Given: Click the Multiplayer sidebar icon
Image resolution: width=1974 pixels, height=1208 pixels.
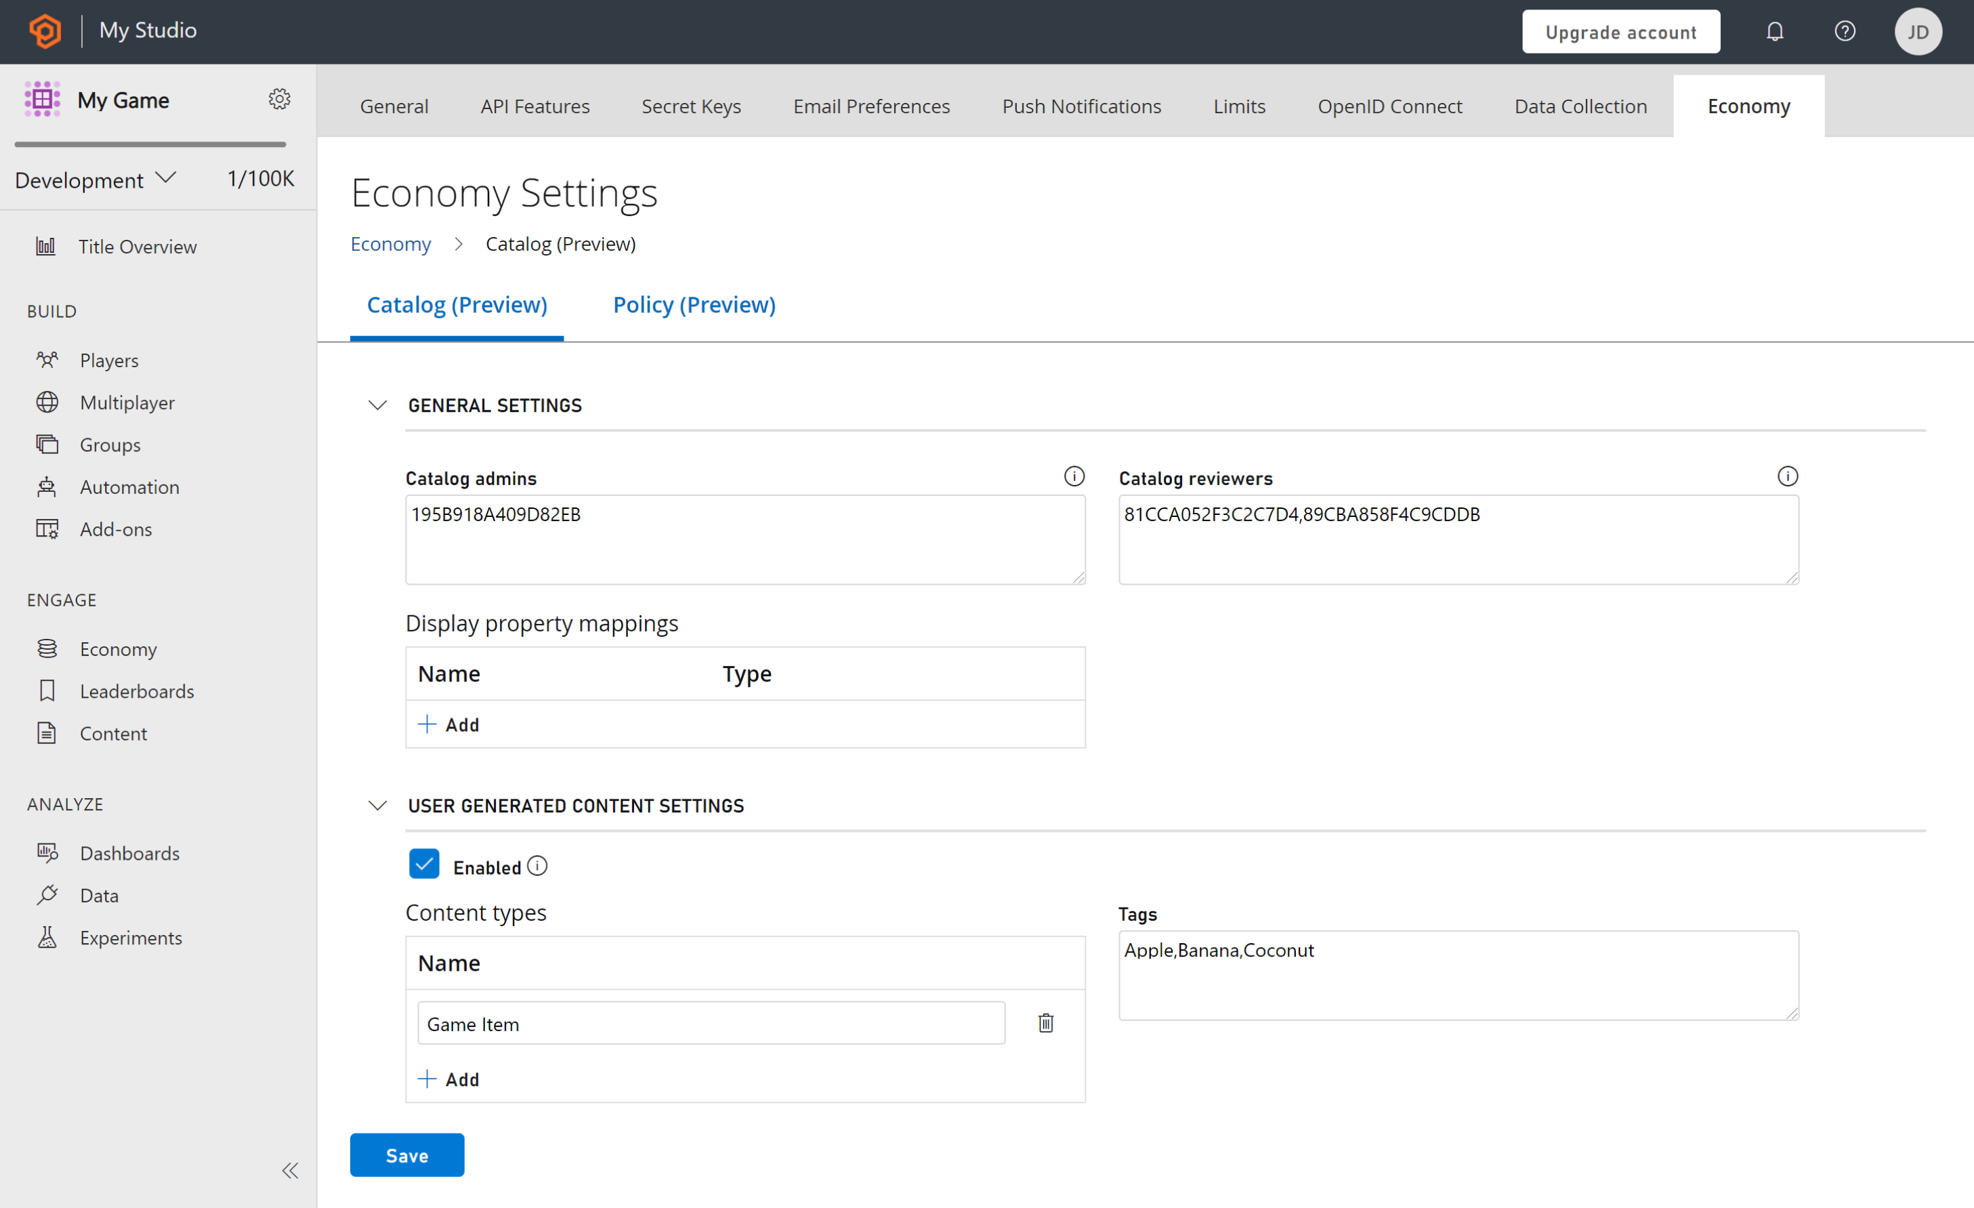Looking at the screenshot, I should click(48, 402).
